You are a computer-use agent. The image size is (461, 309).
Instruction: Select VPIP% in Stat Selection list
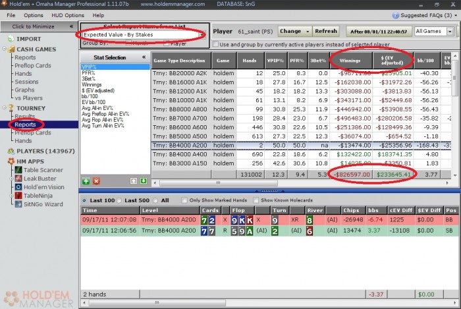(x=115, y=67)
